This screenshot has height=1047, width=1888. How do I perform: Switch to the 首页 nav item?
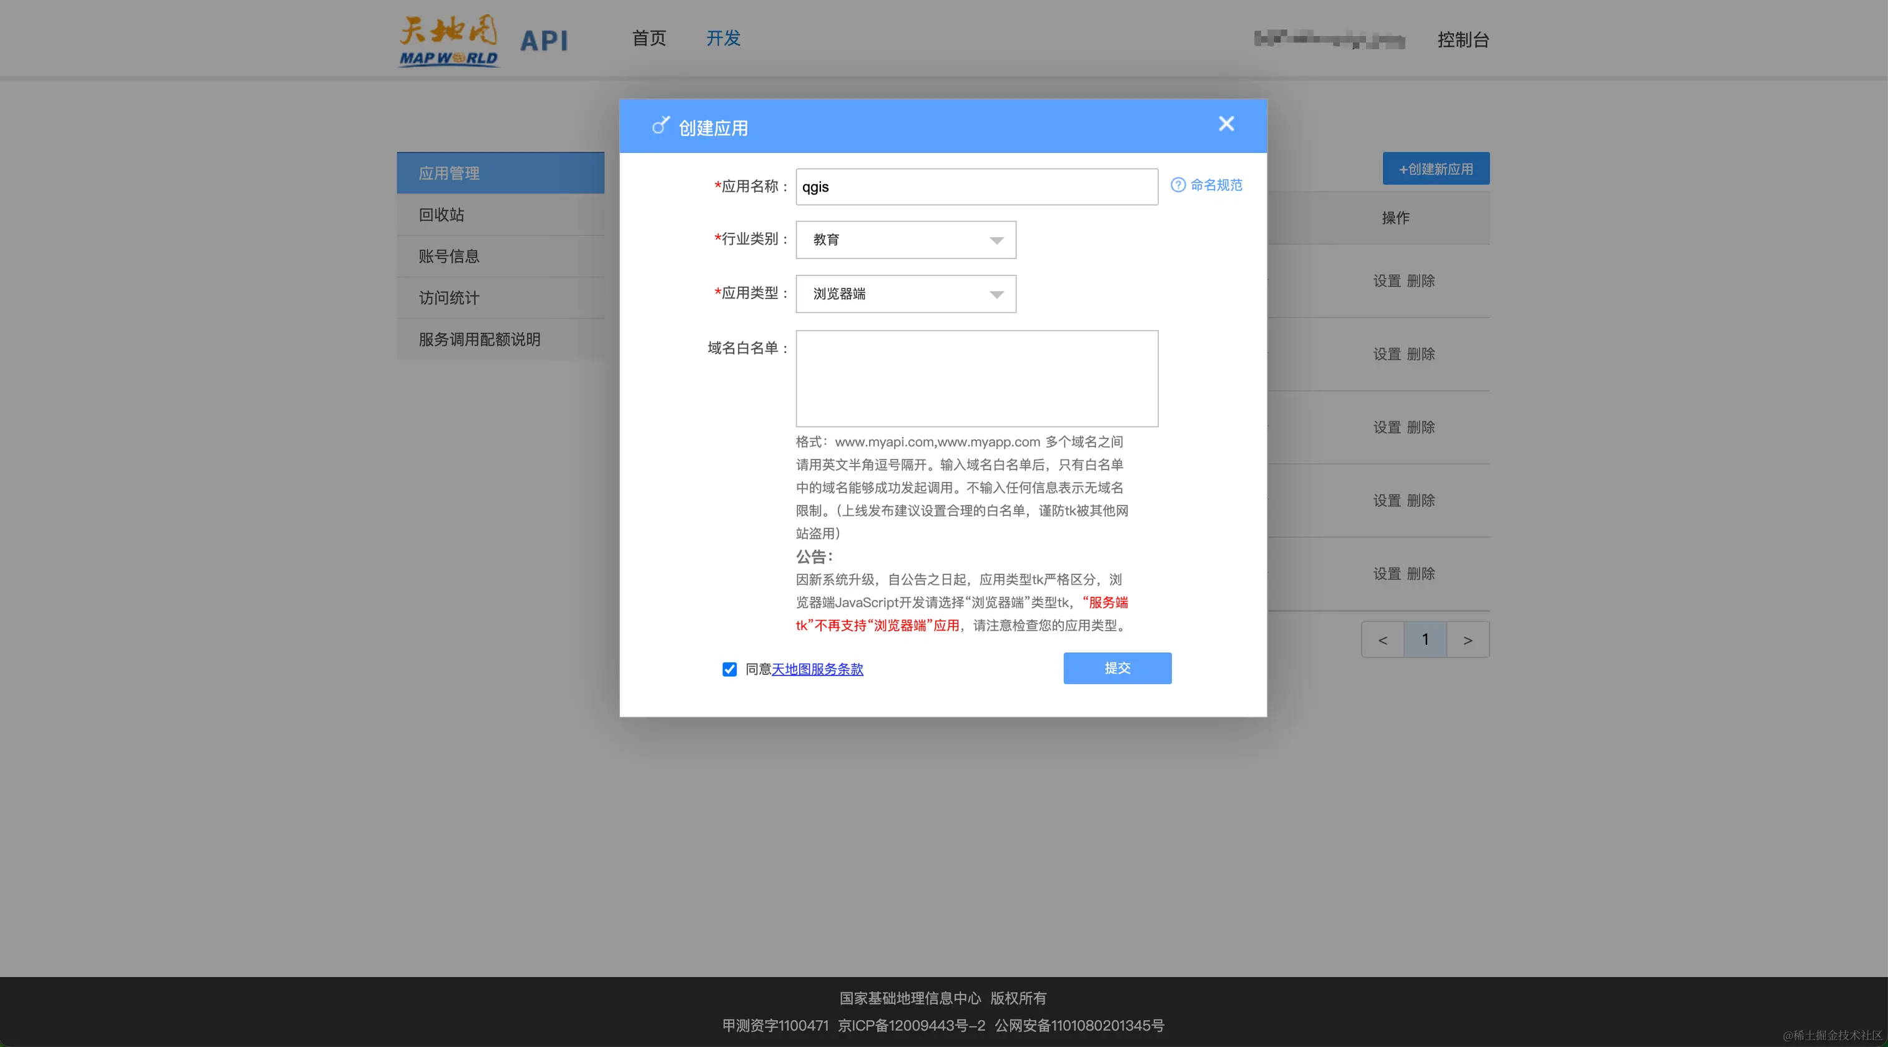point(648,38)
